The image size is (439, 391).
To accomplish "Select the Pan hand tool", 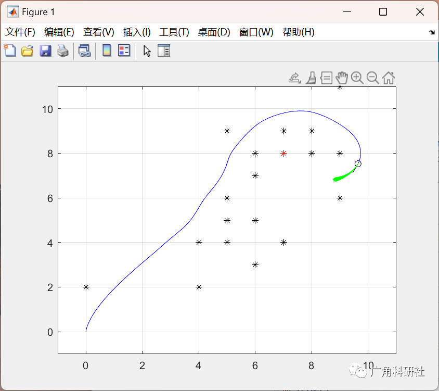I will pos(342,78).
